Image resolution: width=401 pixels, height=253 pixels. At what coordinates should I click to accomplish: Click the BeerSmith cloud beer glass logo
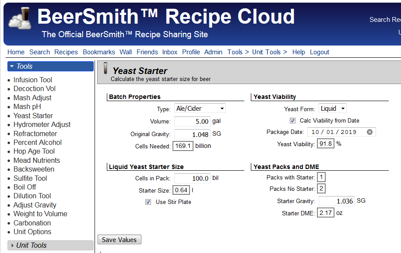[x=20, y=18]
